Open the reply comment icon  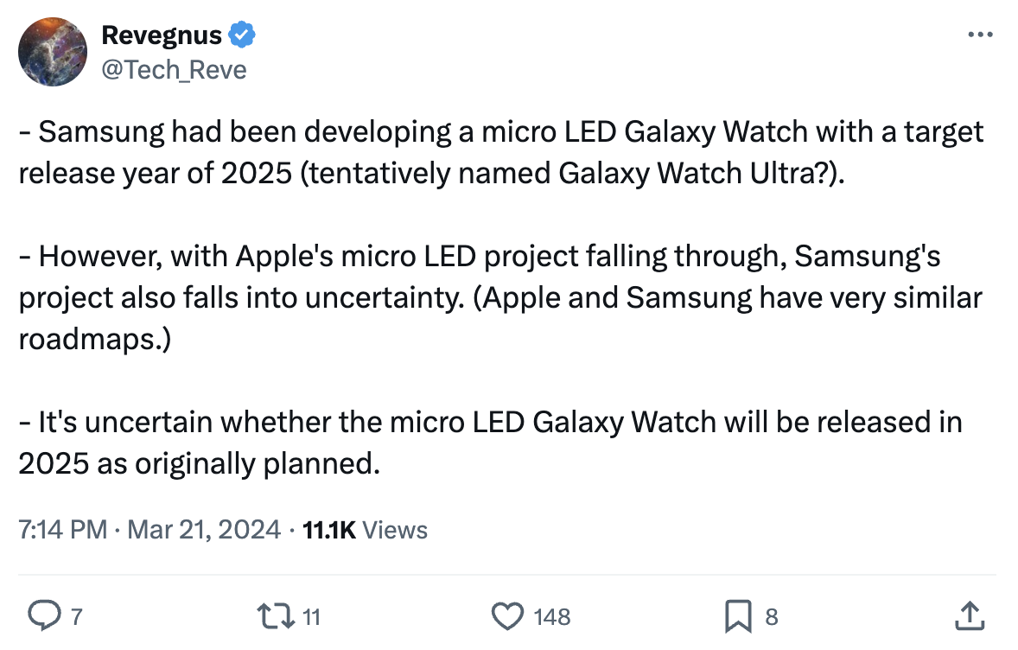click(44, 615)
